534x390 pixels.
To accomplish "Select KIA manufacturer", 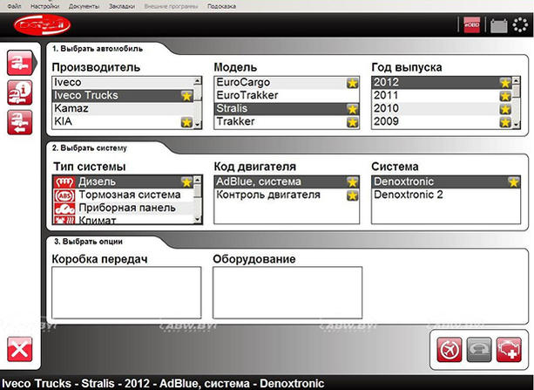I will click(x=123, y=121).
